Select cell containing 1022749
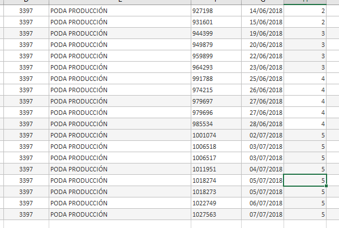This screenshot has width=339, height=228. click(216, 203)
